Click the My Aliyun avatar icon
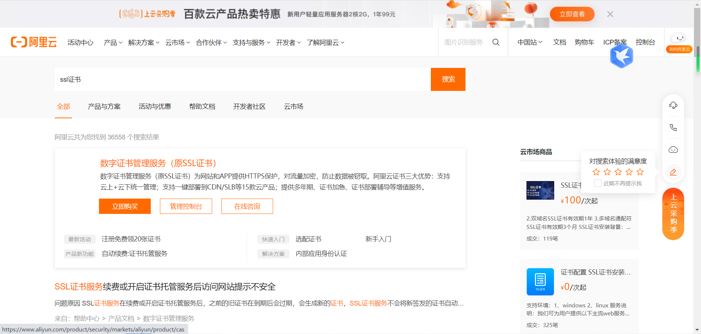Screen dimensions: 701x334 [679, 42]
